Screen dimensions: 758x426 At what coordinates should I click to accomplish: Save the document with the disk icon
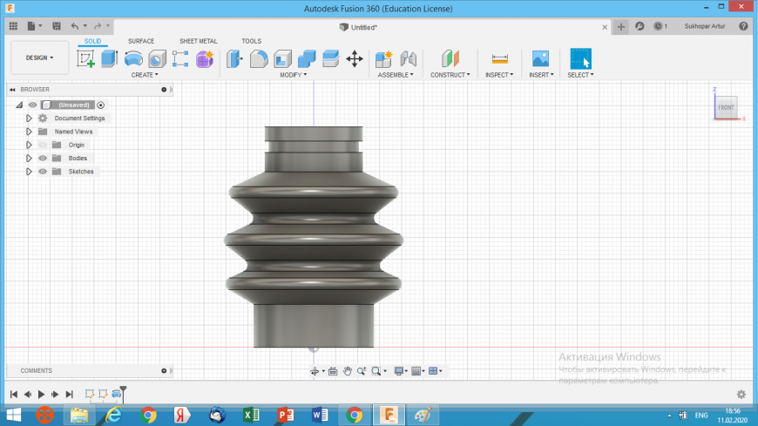57,26
